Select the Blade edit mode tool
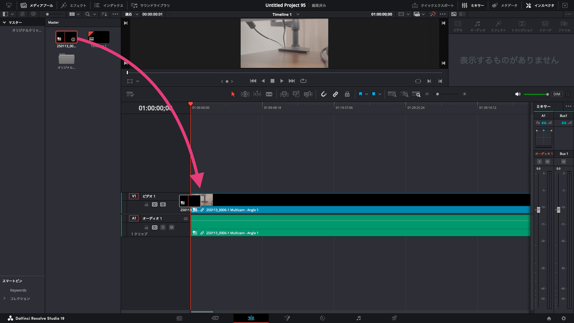Image resolution: width=574 pixels, height=323 pixels. [269, 94]
